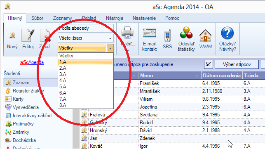The image size is (265, 149).
Task: Sort by the Dátum narodenia column header
Action: coord(222,76)
